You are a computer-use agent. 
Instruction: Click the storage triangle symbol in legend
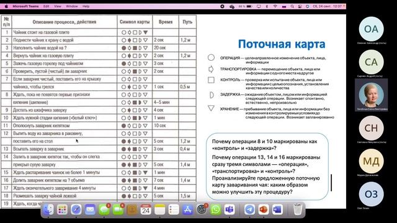pos(211,108)
